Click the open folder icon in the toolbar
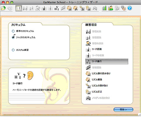This screenshot has height=117, width=141. 3,8
